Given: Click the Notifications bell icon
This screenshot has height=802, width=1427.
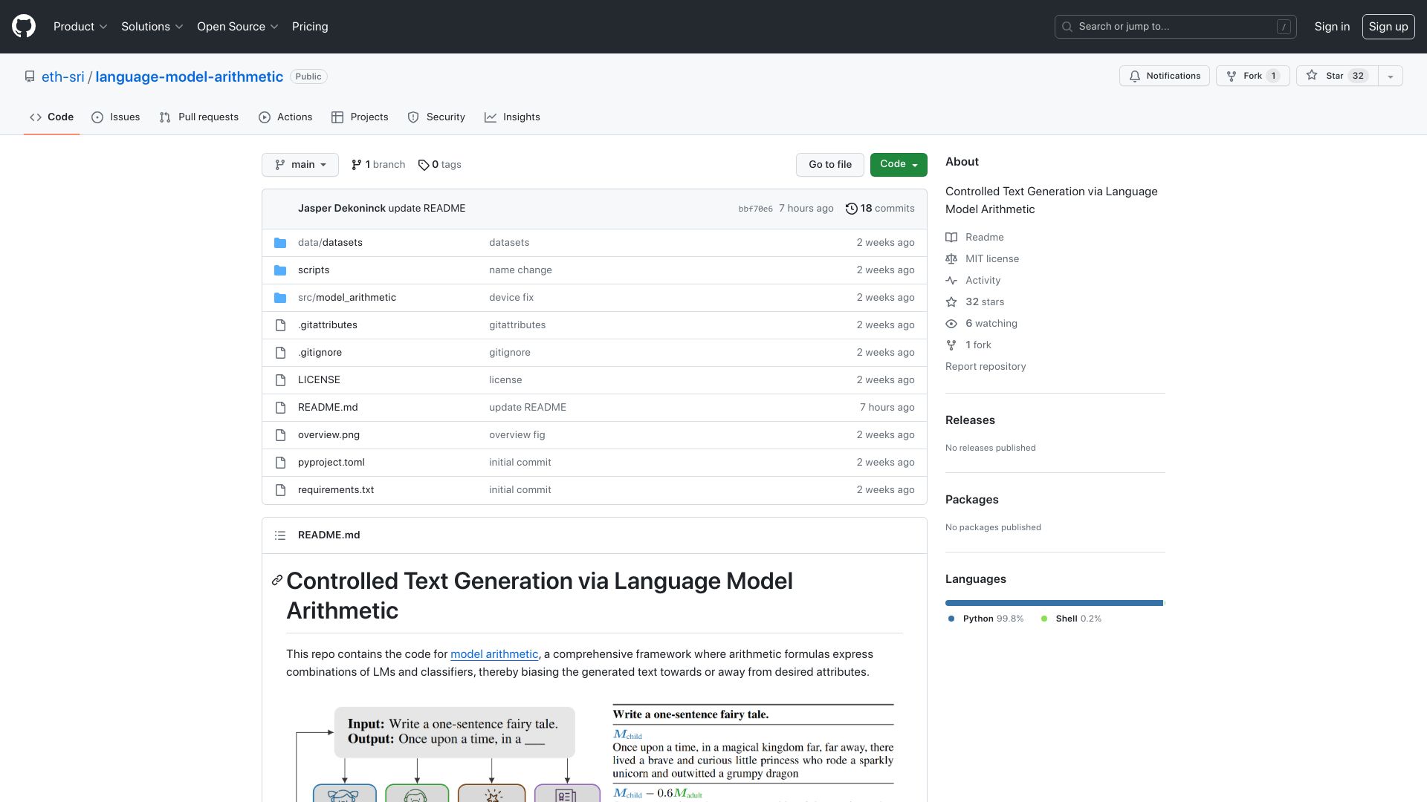Looking at the screenshot, I should (x=1135, y=76).
